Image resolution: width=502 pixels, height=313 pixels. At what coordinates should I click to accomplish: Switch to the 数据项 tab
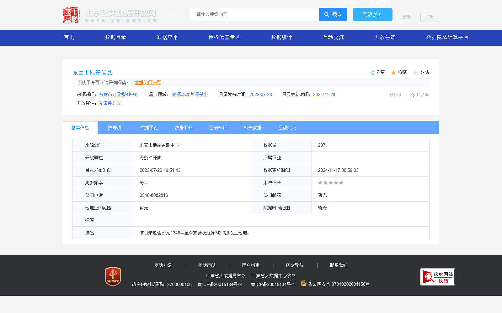click(115, 128)
